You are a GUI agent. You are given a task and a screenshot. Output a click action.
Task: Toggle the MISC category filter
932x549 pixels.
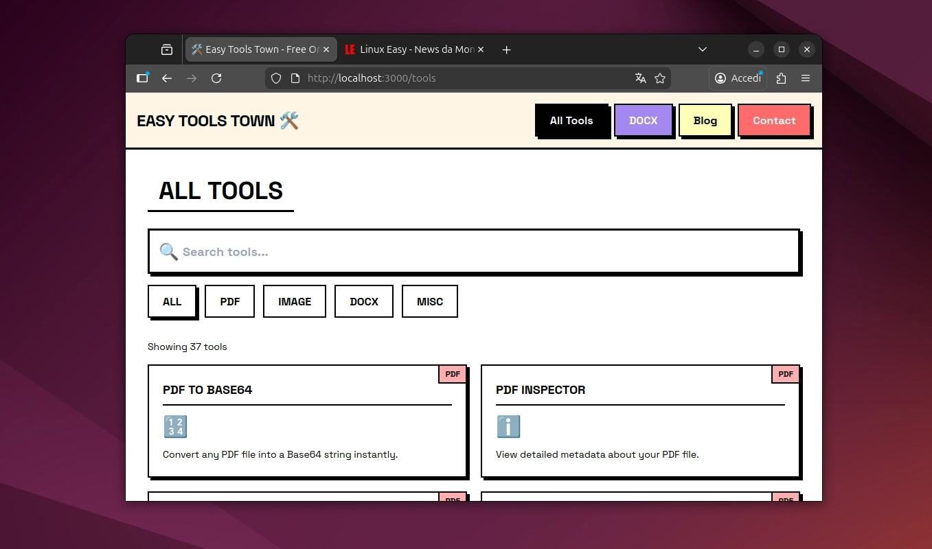(429, 301)
